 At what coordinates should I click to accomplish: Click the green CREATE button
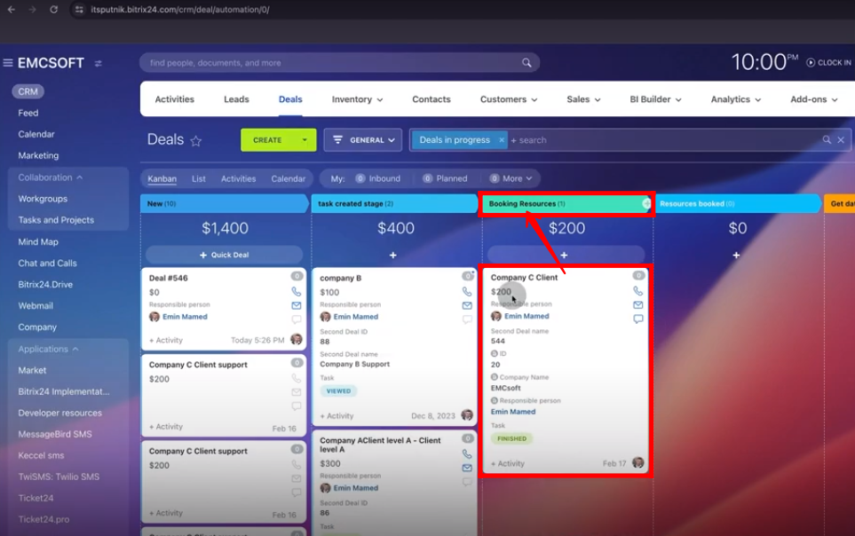click(x=267, y=140)
